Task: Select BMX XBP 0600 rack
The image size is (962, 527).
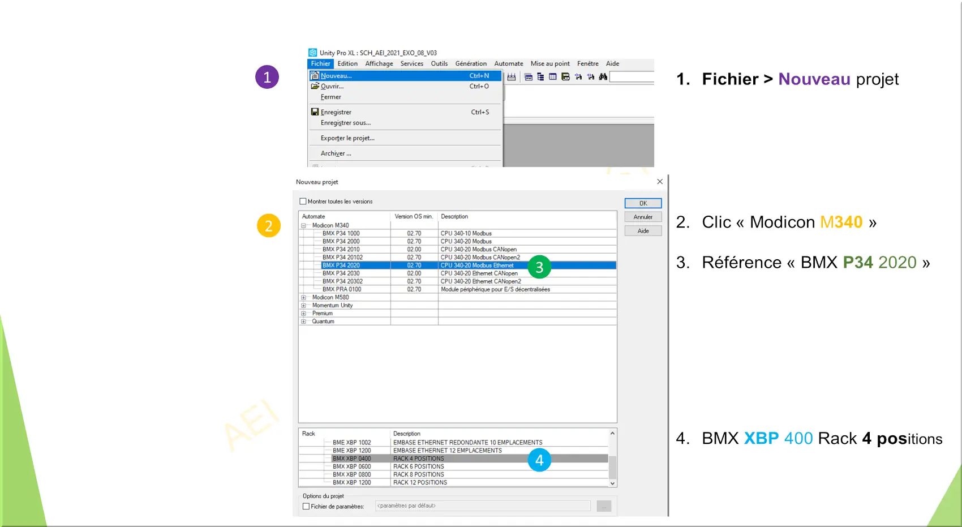Action: [454, 466]
